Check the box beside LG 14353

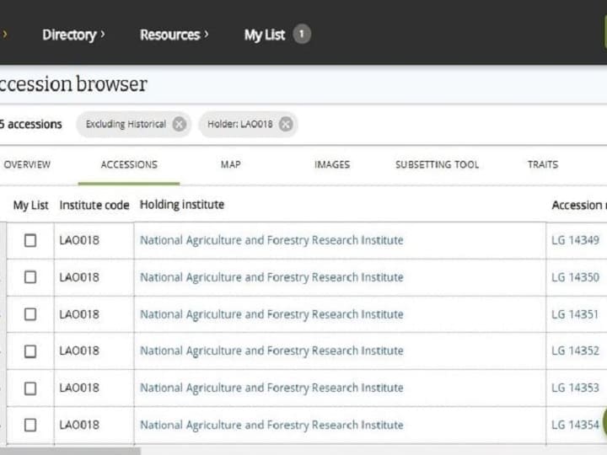[x=30, y=388]
